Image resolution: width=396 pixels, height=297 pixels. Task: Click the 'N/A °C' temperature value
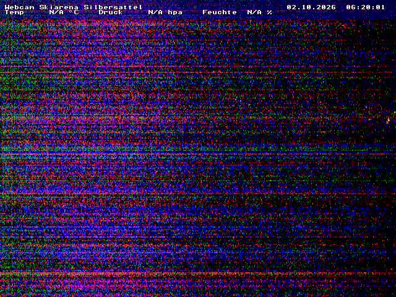(64, 12)
